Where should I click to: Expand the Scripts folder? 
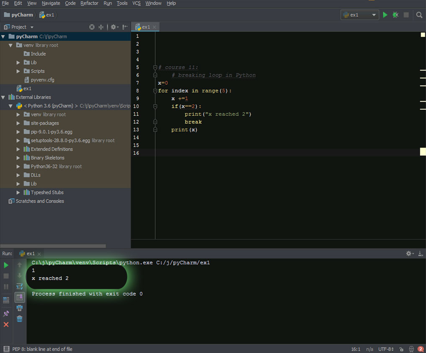tap(18, 71)
